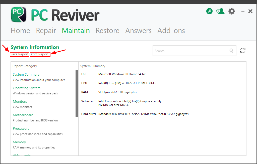Screen dimensions: 257x164
Task: Click the 'SK Hynix 2667 8.00 gigabytes' value
Action: (x=117, y=92)
